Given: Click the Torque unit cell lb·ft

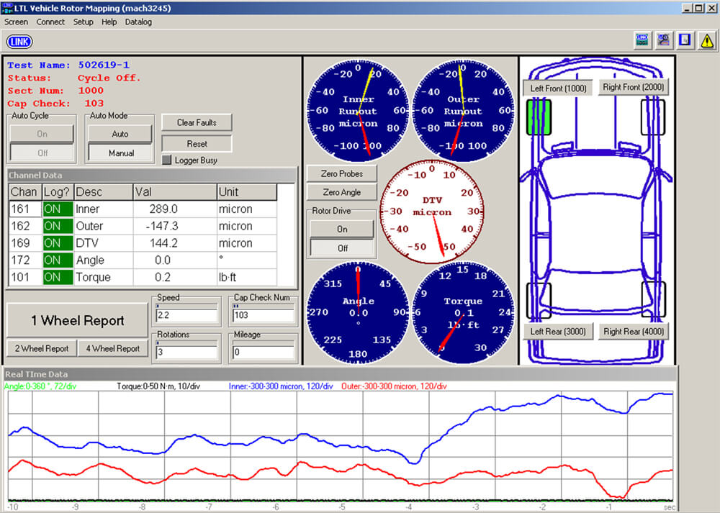Looking at the screenshot, I should pos(247,277).
